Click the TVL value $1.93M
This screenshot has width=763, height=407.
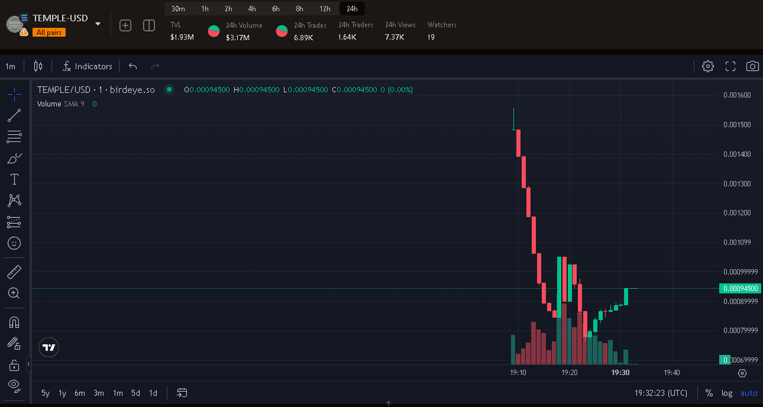pos(182,37)
